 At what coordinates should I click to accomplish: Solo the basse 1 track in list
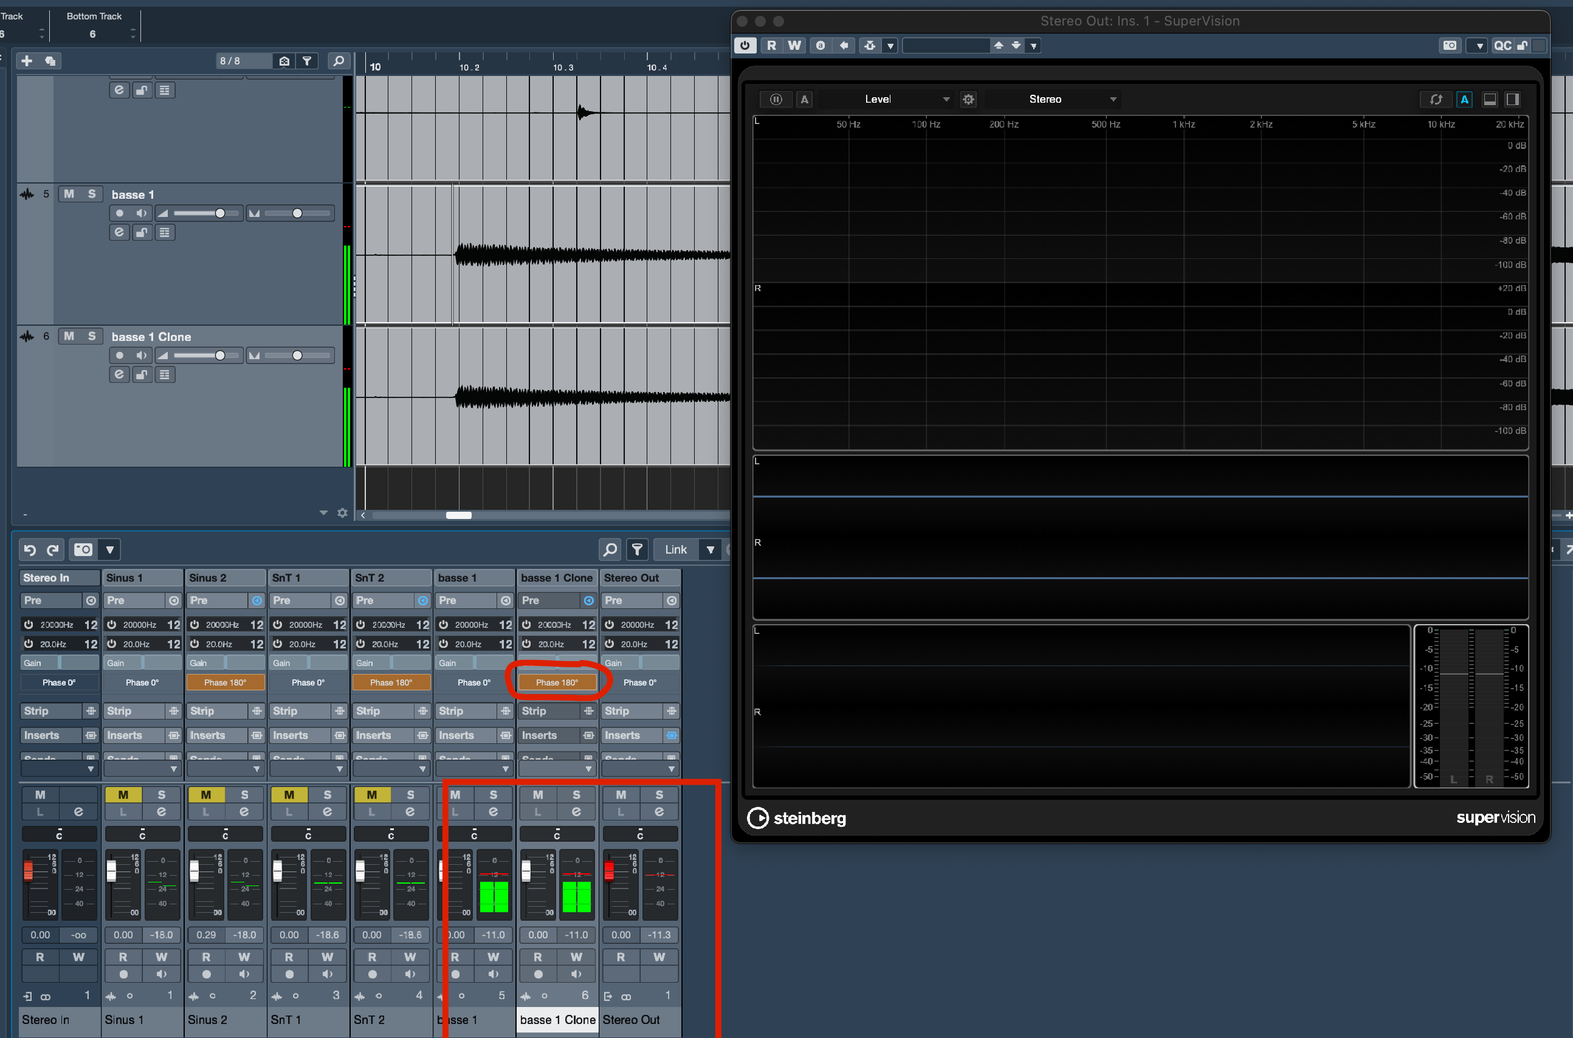coord(91,194)
